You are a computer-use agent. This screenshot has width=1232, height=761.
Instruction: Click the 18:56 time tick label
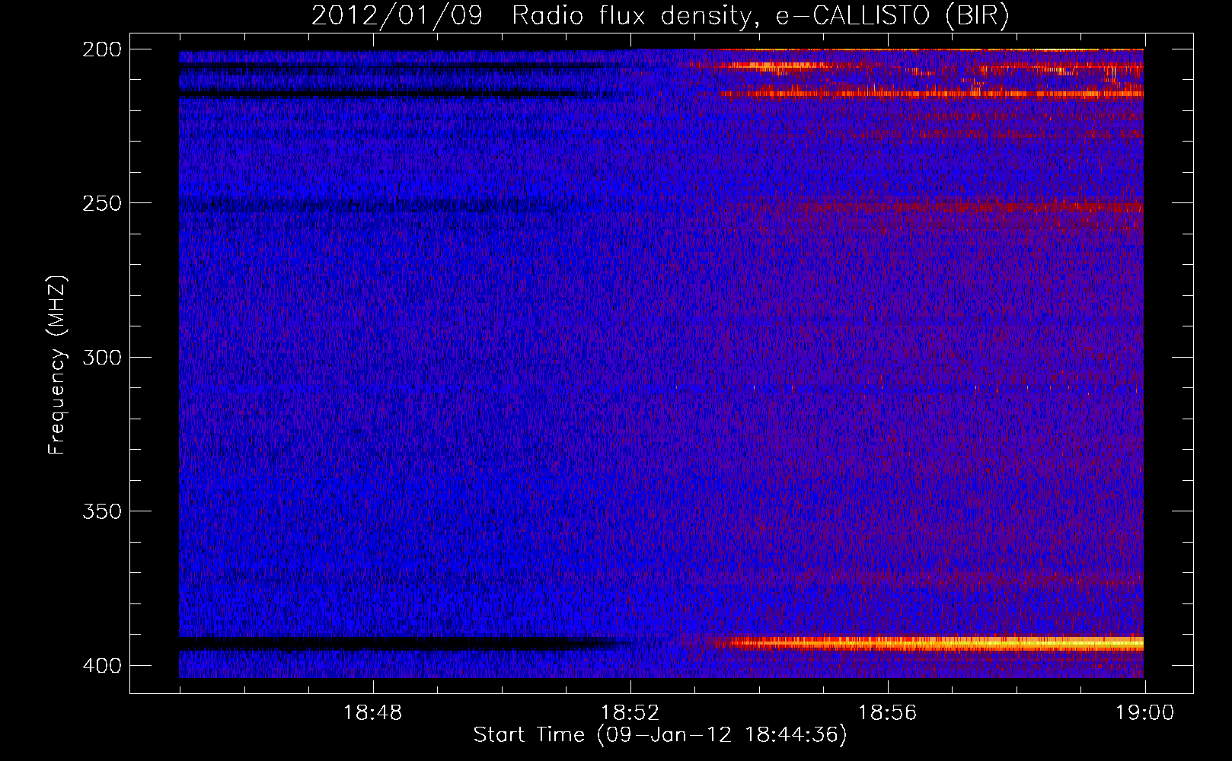pyautogui.click(x=887, y=713)
